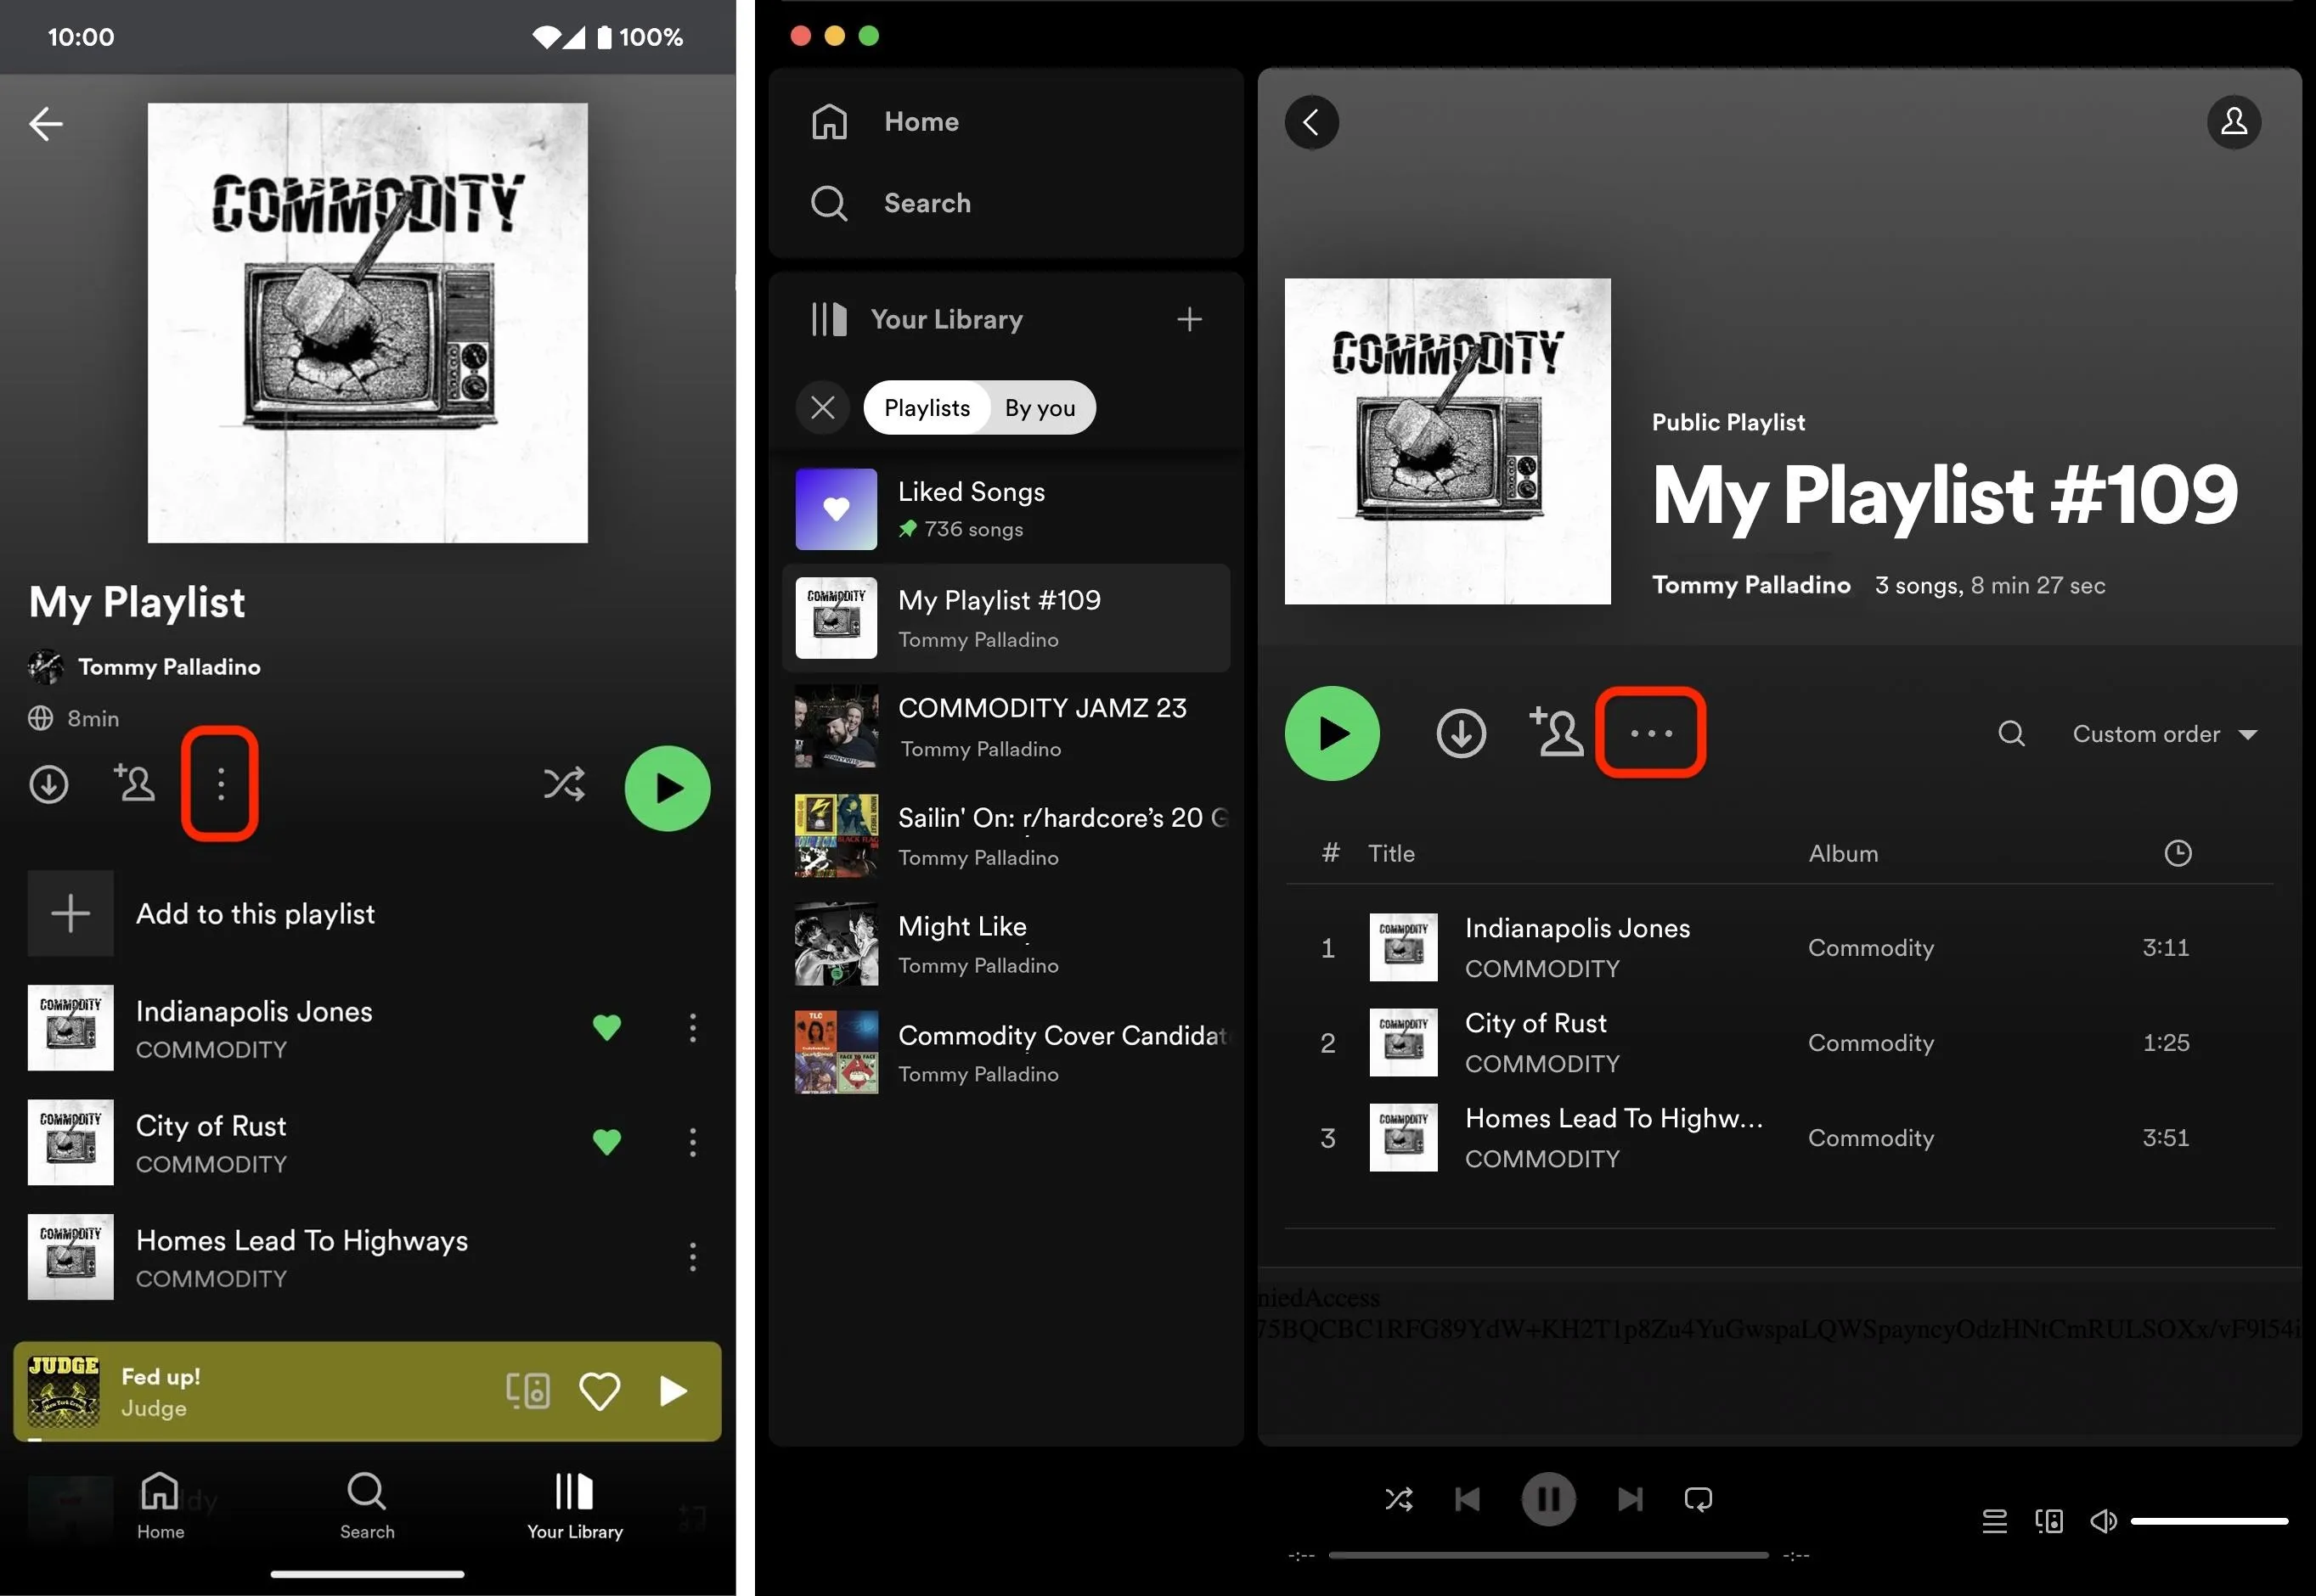
Task: Invite collaborators on desktop playlist
Action: pyautogui.click(x=1557, y=731)
